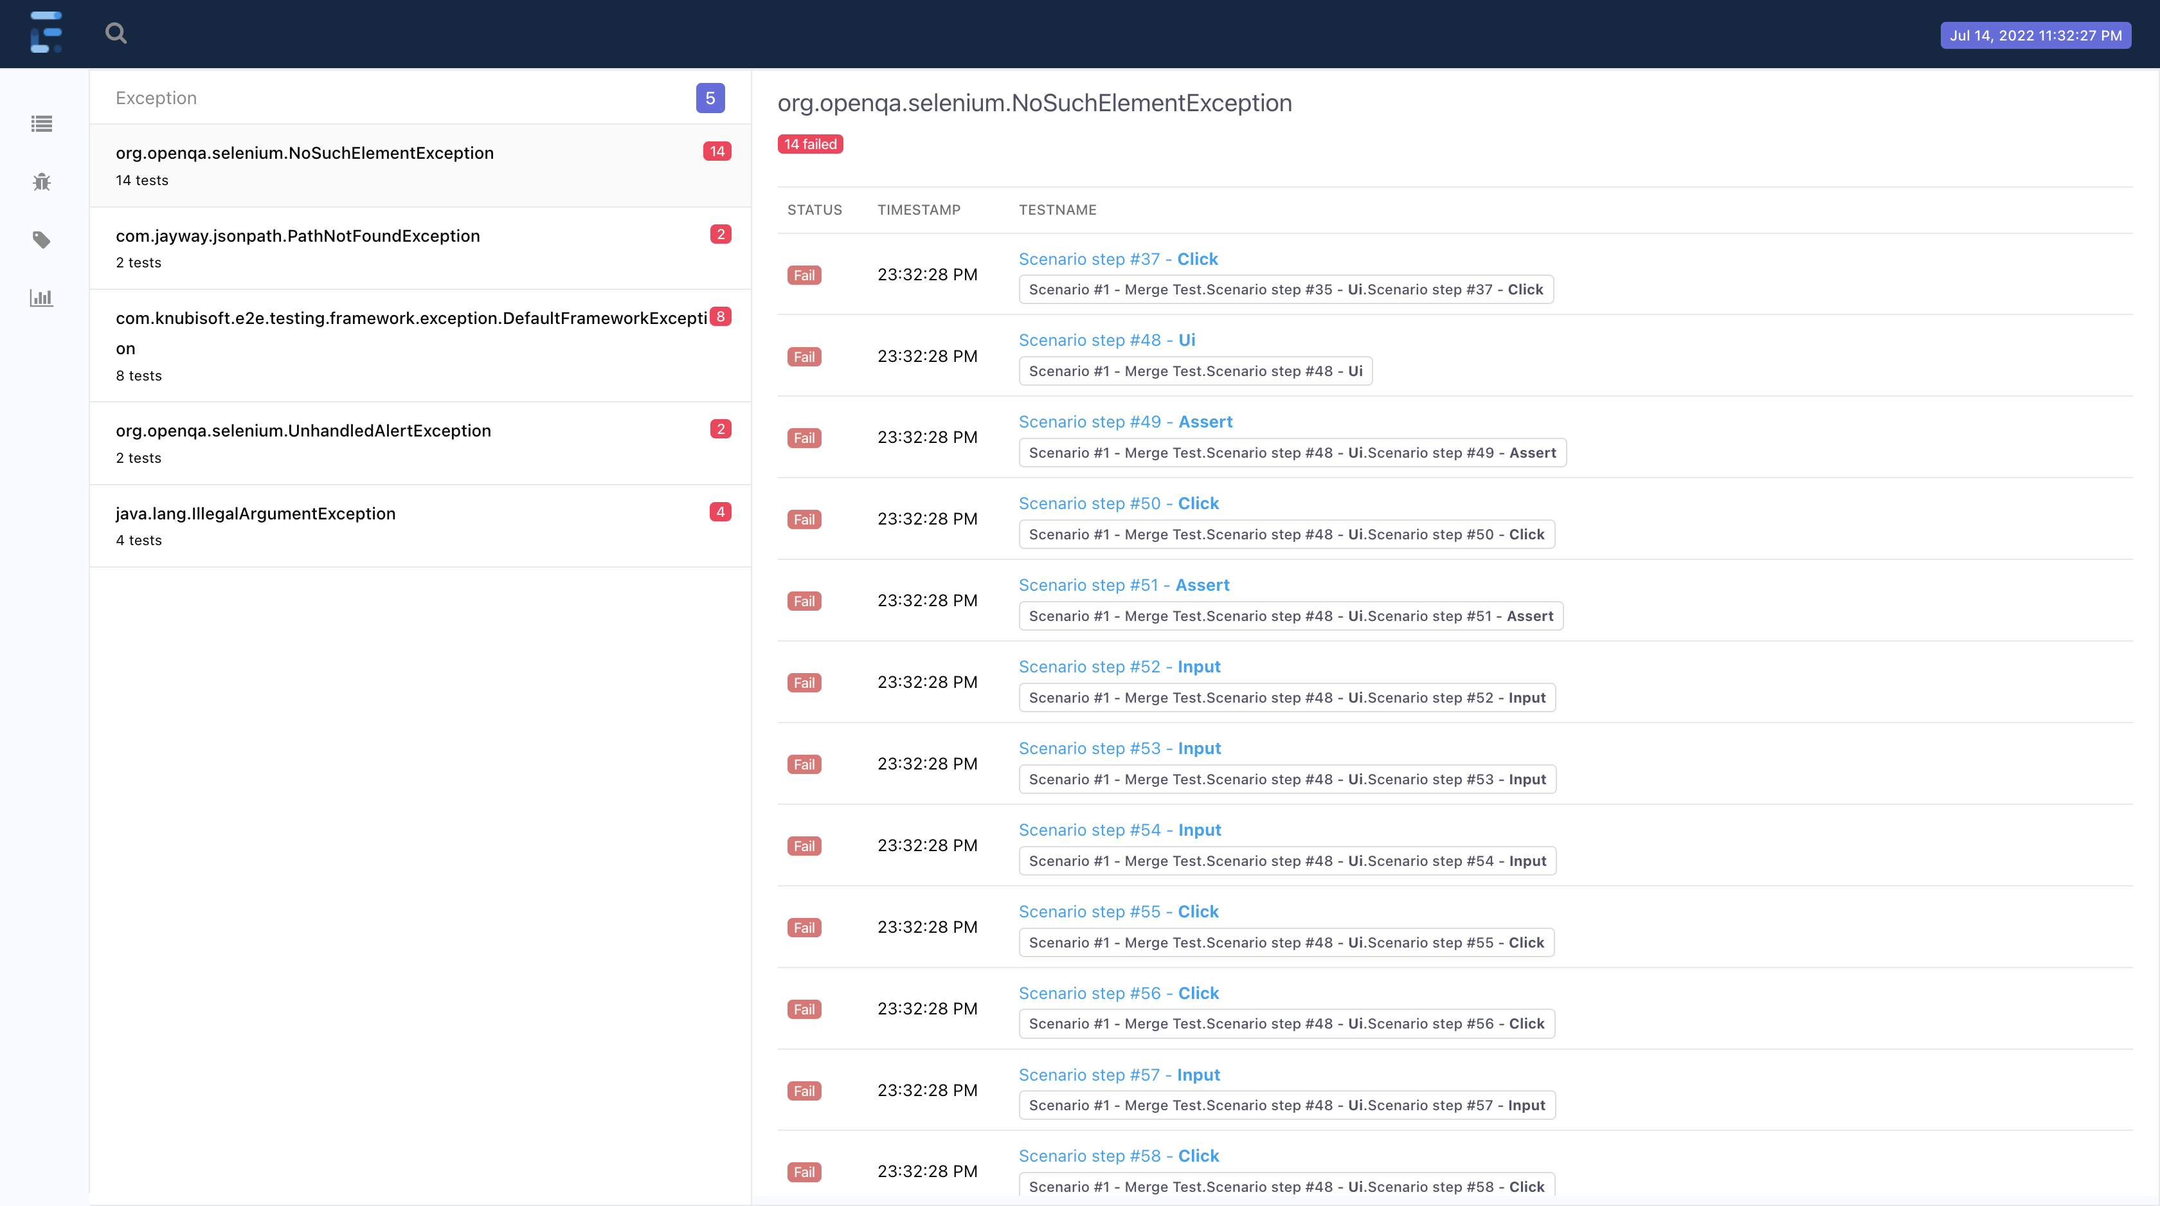
Task: Click the timestamp 23:32:28 PM for step #49
Action: (x=928, y=437)
